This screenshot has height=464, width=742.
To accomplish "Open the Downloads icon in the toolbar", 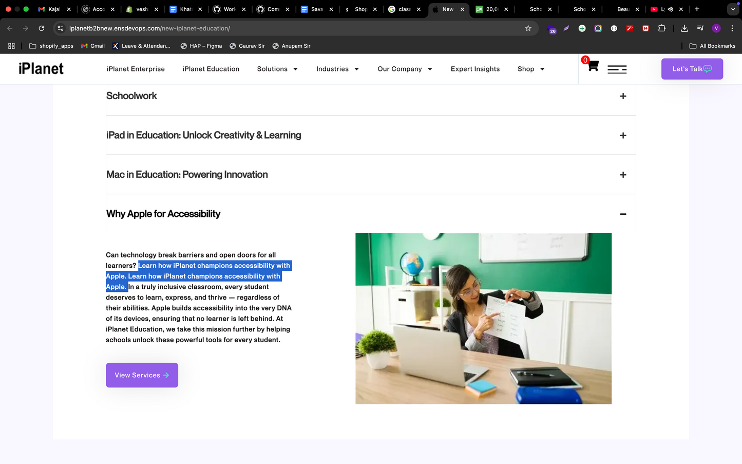I will click(x=684, y=28).
